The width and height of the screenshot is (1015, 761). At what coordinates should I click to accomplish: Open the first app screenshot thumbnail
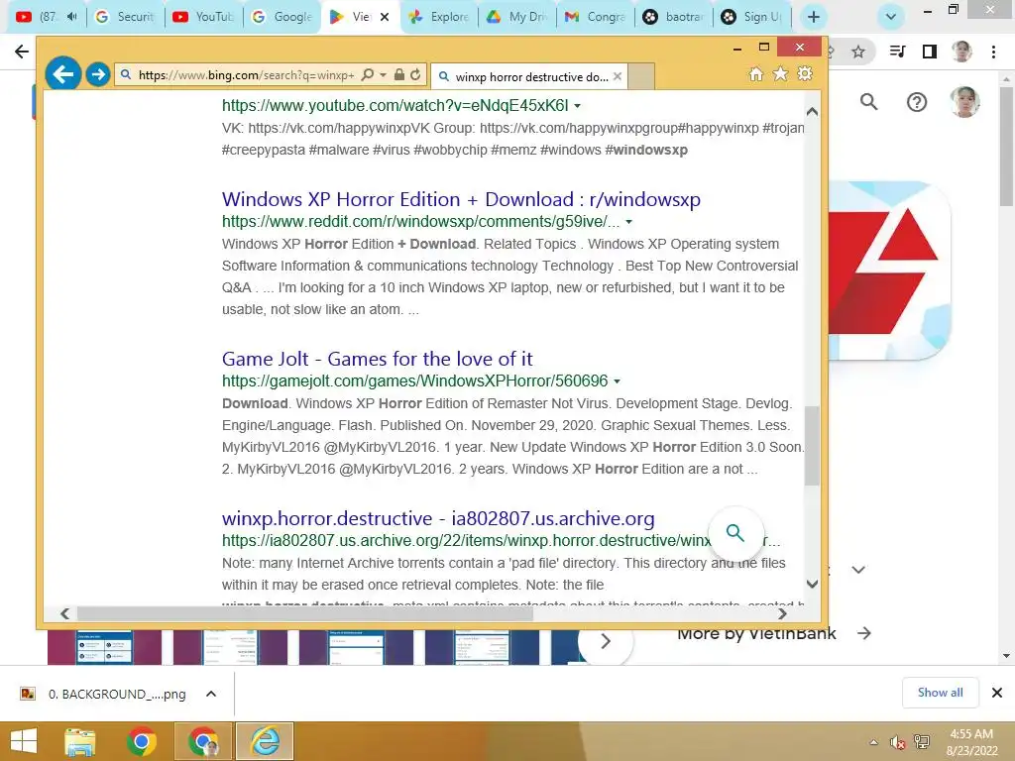tap(104, 647)
